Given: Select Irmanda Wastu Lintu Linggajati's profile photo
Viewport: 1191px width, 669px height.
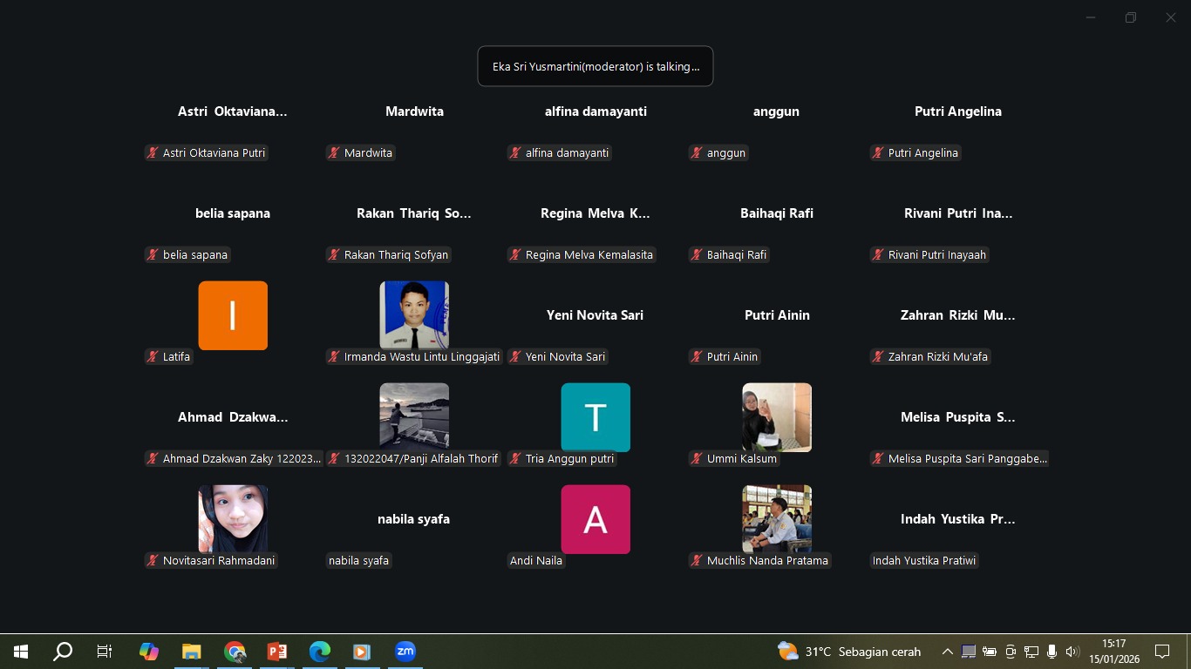Looking at the screenshot, I should [x=414, y=315].
